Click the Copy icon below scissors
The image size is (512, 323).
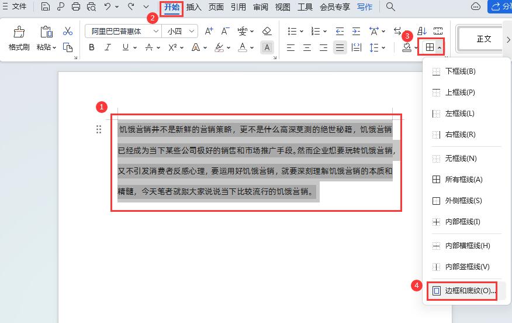pos(68,47)
